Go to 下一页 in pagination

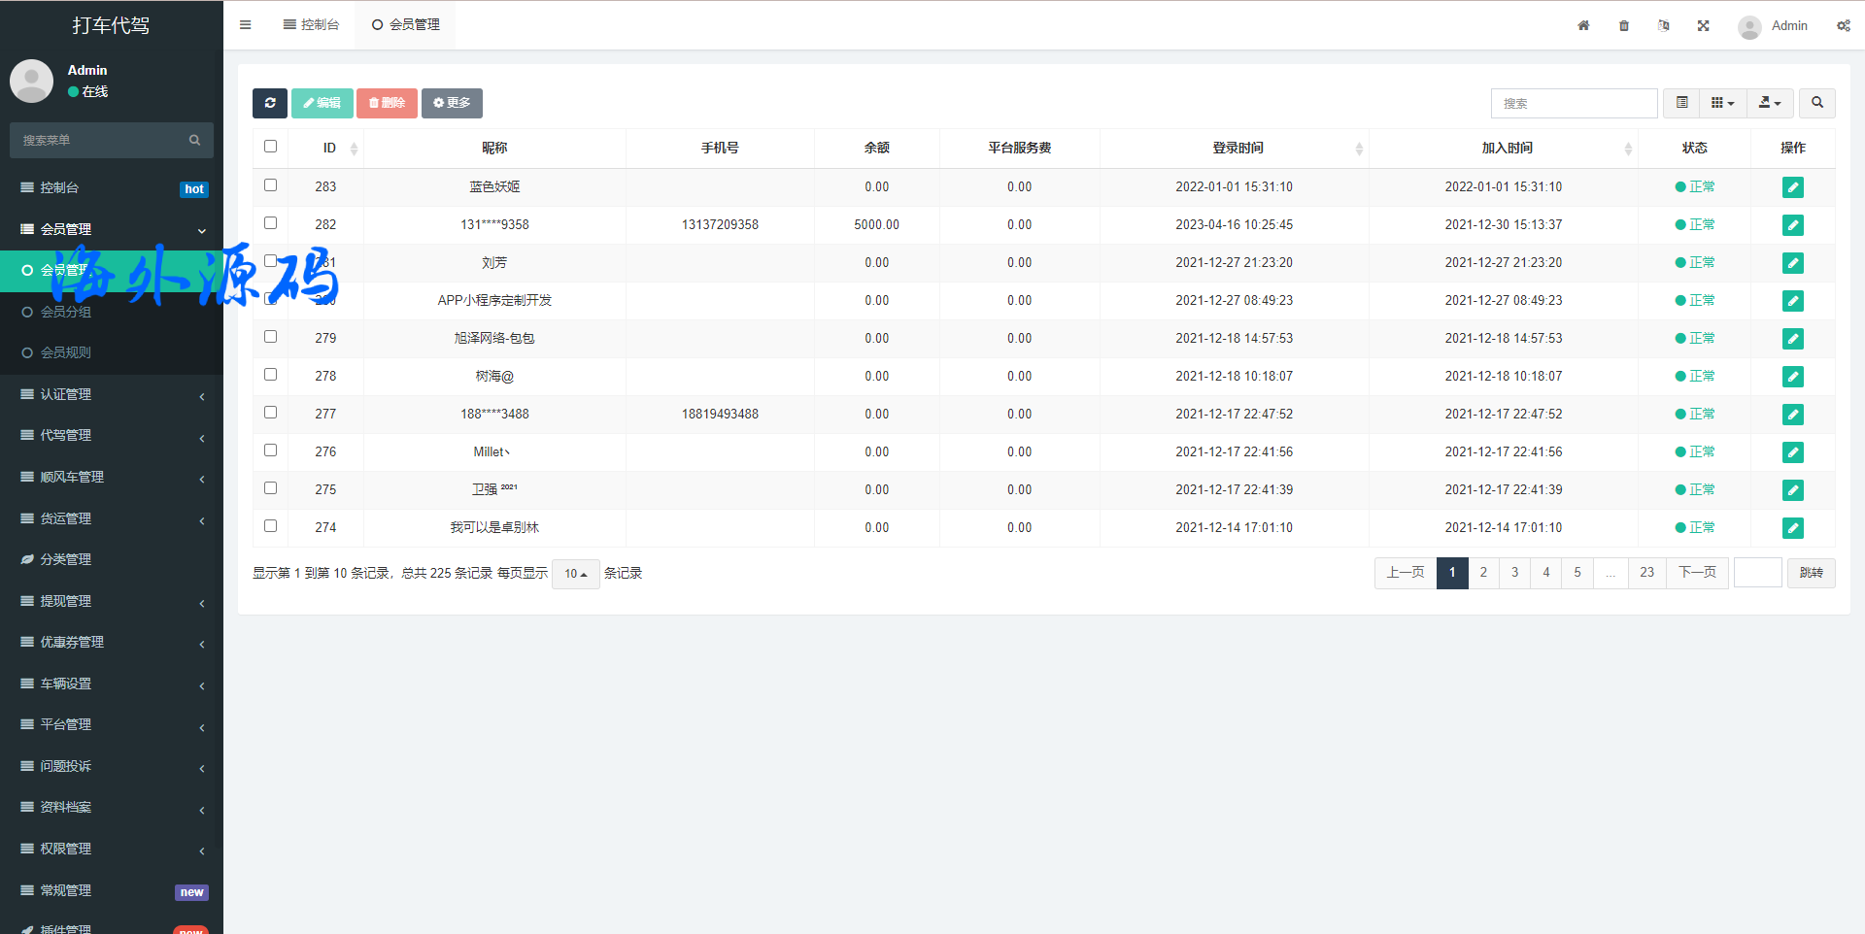1697,573
